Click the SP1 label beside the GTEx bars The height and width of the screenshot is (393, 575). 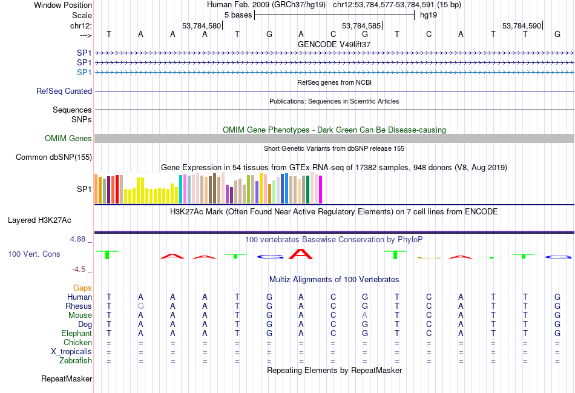[x=84, y=189]
